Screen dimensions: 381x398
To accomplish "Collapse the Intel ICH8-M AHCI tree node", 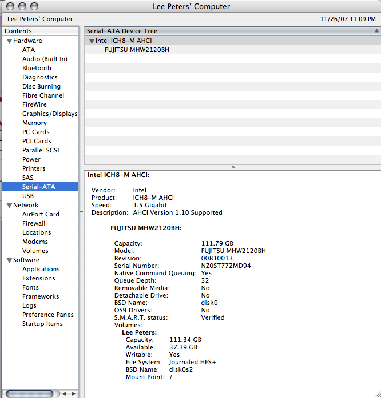I will pos(92,41).
